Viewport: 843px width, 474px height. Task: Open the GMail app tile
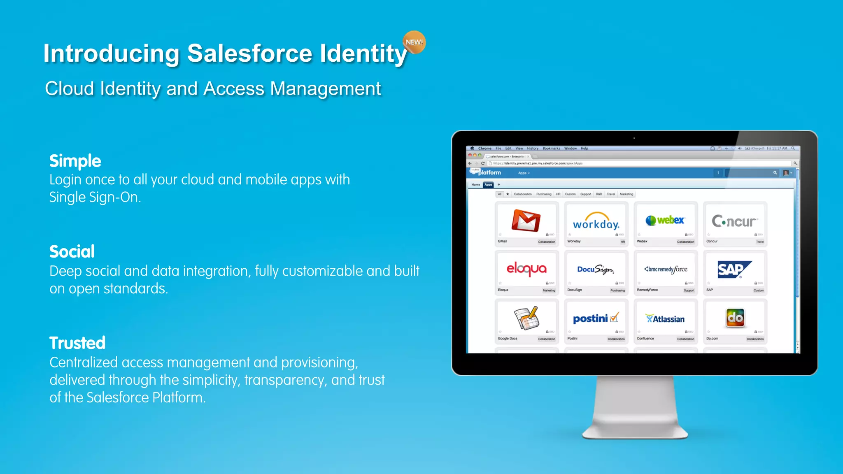point(526,224)
